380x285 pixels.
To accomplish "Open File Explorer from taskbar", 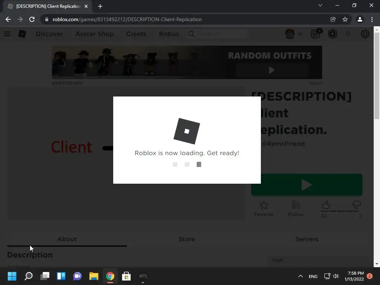I will (94, 276).
